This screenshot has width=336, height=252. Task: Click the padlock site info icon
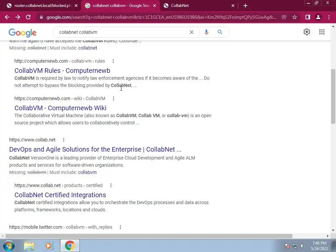(x=41, y=17)
